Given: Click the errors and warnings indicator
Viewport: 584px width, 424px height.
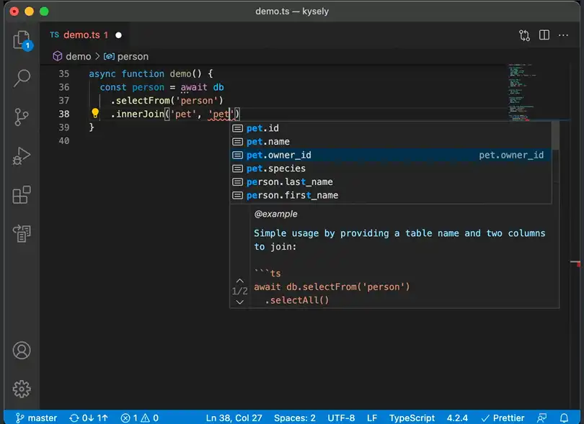Looking at the screenshot, I should tap(140, 418).
